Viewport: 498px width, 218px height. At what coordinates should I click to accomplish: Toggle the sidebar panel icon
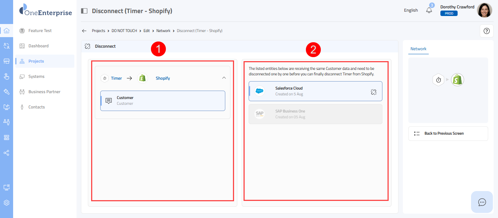84,11
